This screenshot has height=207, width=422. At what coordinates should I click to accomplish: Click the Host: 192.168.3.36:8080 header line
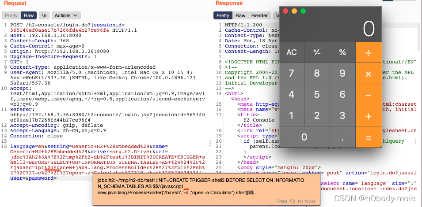coord(46,35)
